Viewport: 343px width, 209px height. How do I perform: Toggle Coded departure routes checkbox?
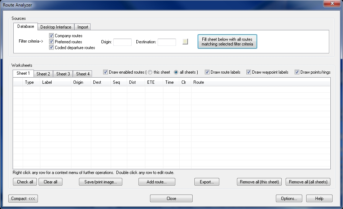[52, 47]
